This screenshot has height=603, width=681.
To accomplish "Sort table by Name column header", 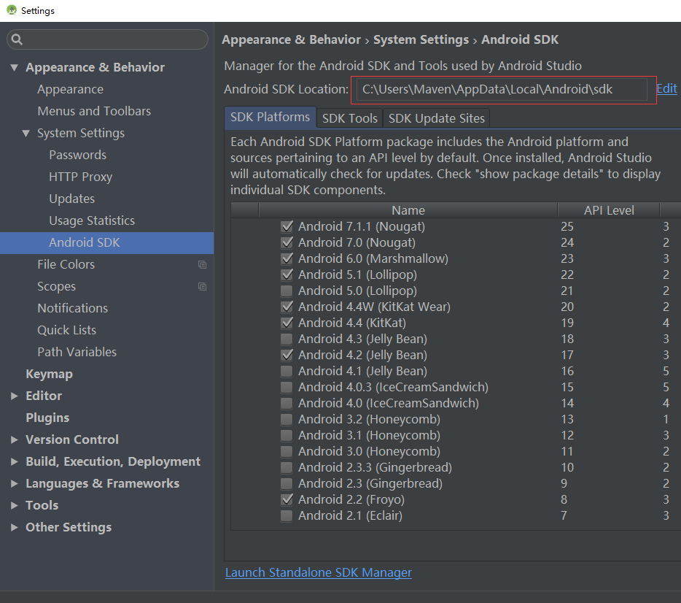I will [408, 210].
